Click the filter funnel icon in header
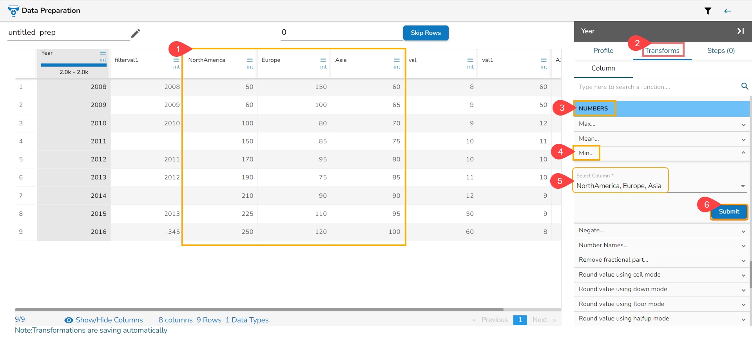752x342 pixels. (x=708, y=11)
